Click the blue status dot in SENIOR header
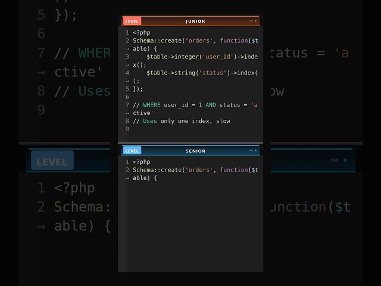Screen dimensions: 381x286 point(255,150)
